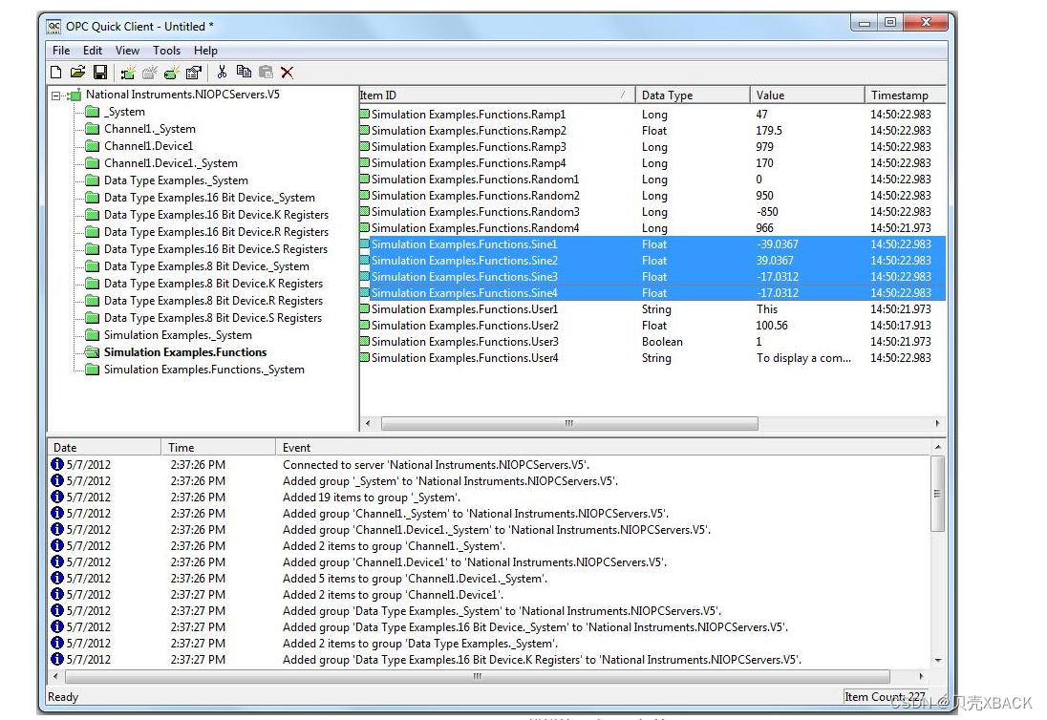The image size is (1047, 720).
Task: Click the open folder icon of Simulation Examples.Functions
Action: 92,352
